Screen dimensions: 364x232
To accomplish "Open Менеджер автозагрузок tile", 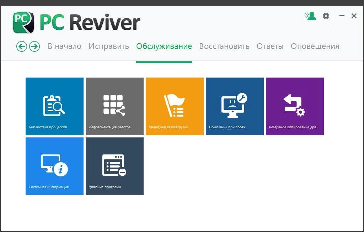I will 175,106.
